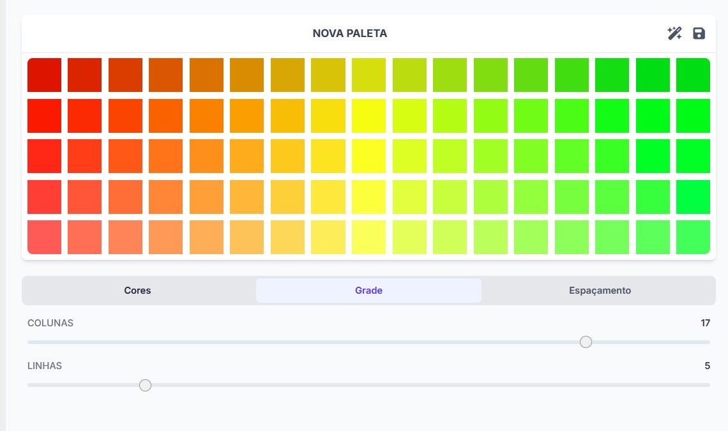
Task: Click the rows value 5
Action: coord(707,365)
